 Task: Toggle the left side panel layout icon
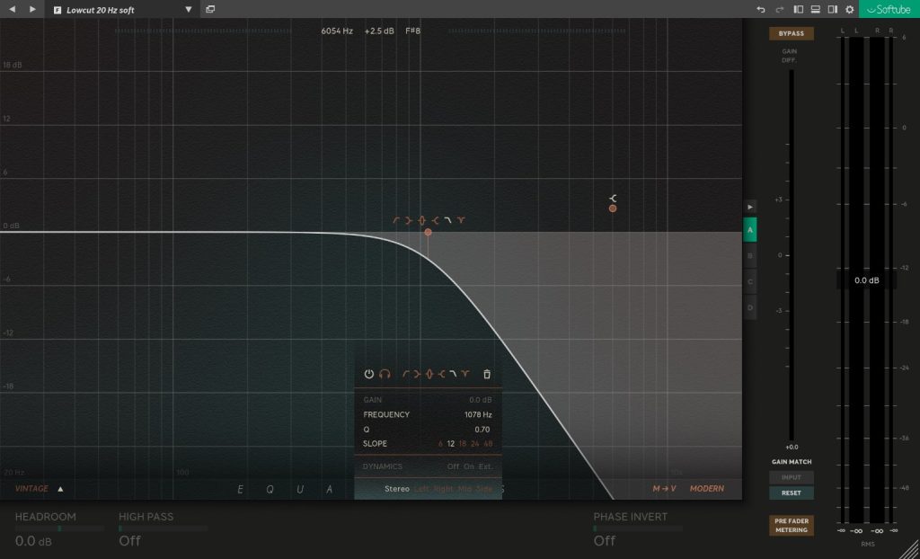coord(799,9)
